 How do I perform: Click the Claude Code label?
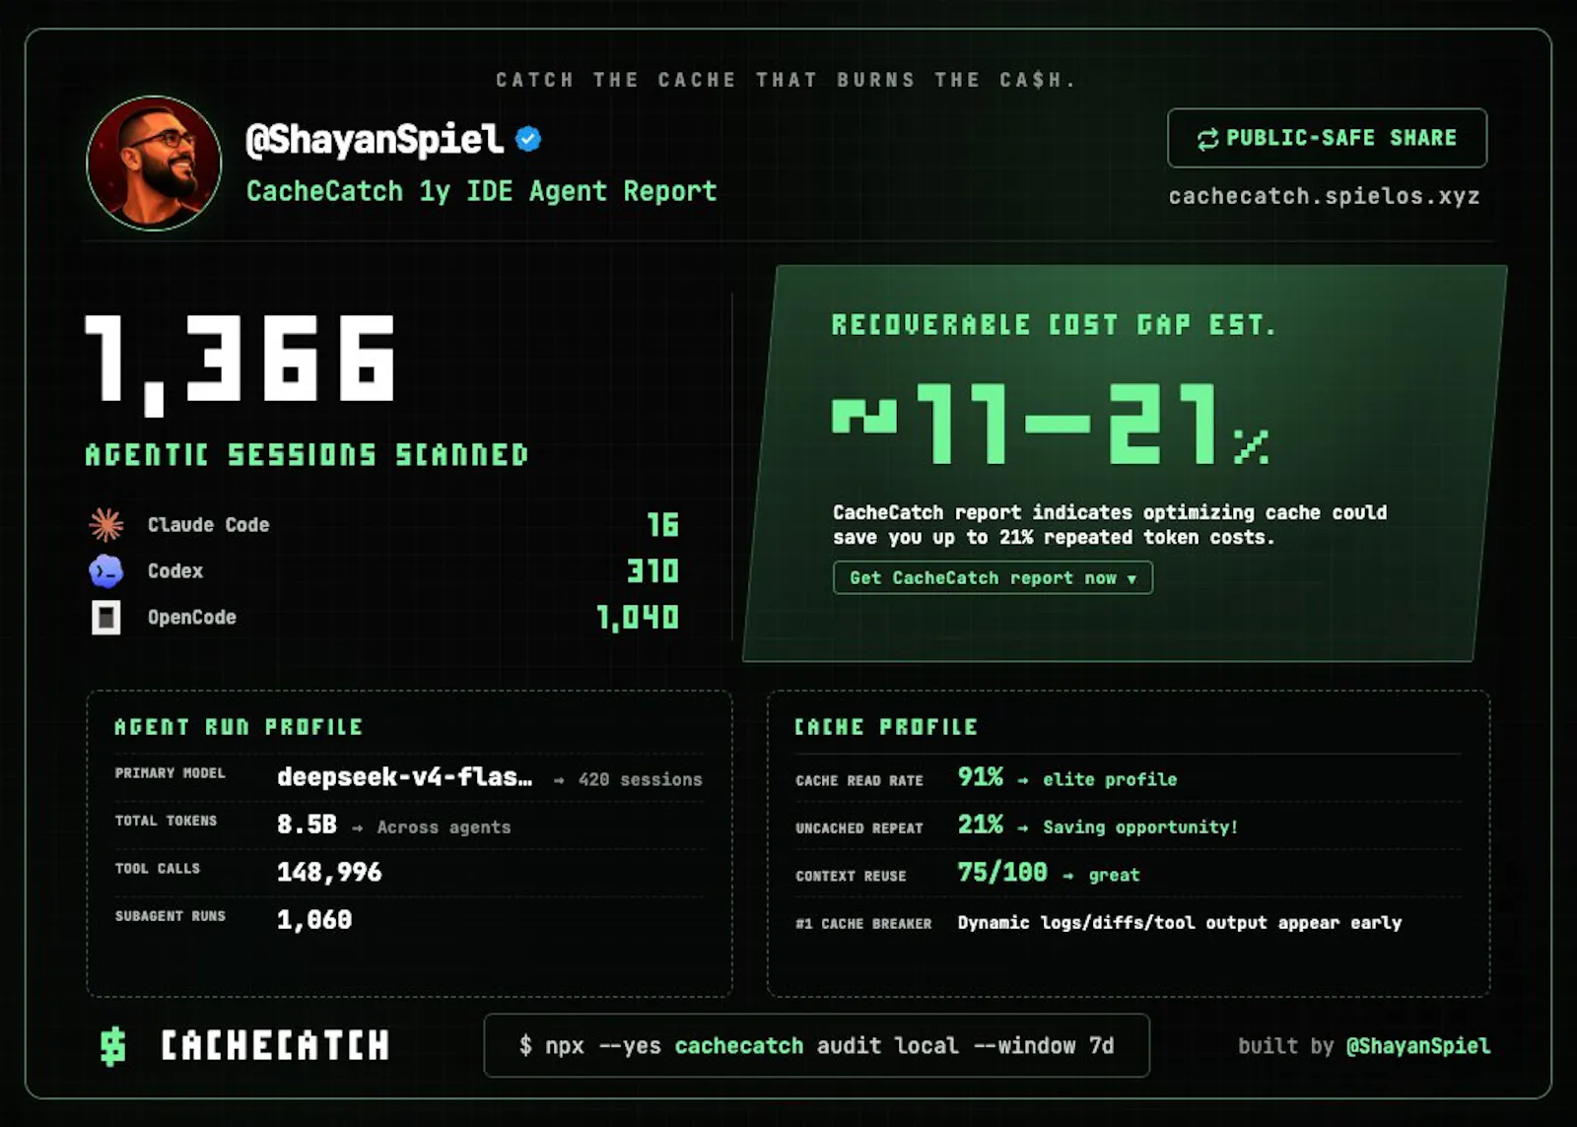pos(208,525)
